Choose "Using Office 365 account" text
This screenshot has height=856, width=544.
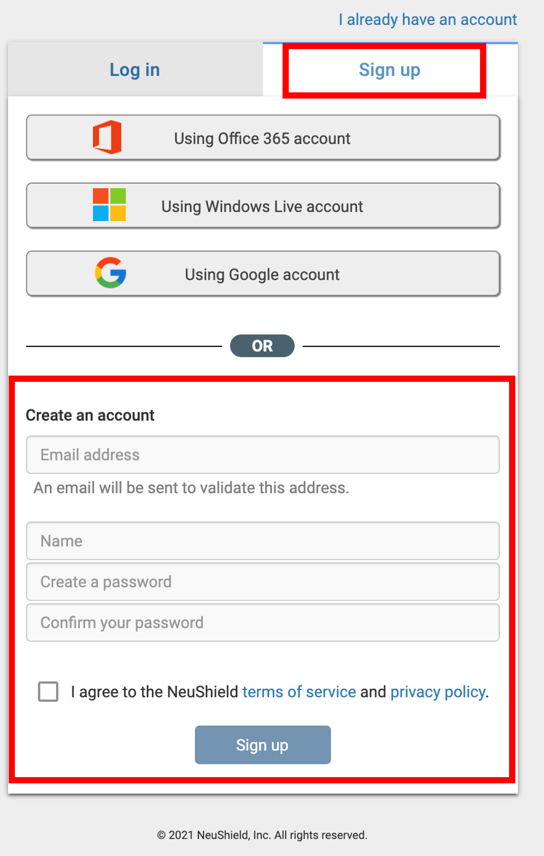click(262, 138)
